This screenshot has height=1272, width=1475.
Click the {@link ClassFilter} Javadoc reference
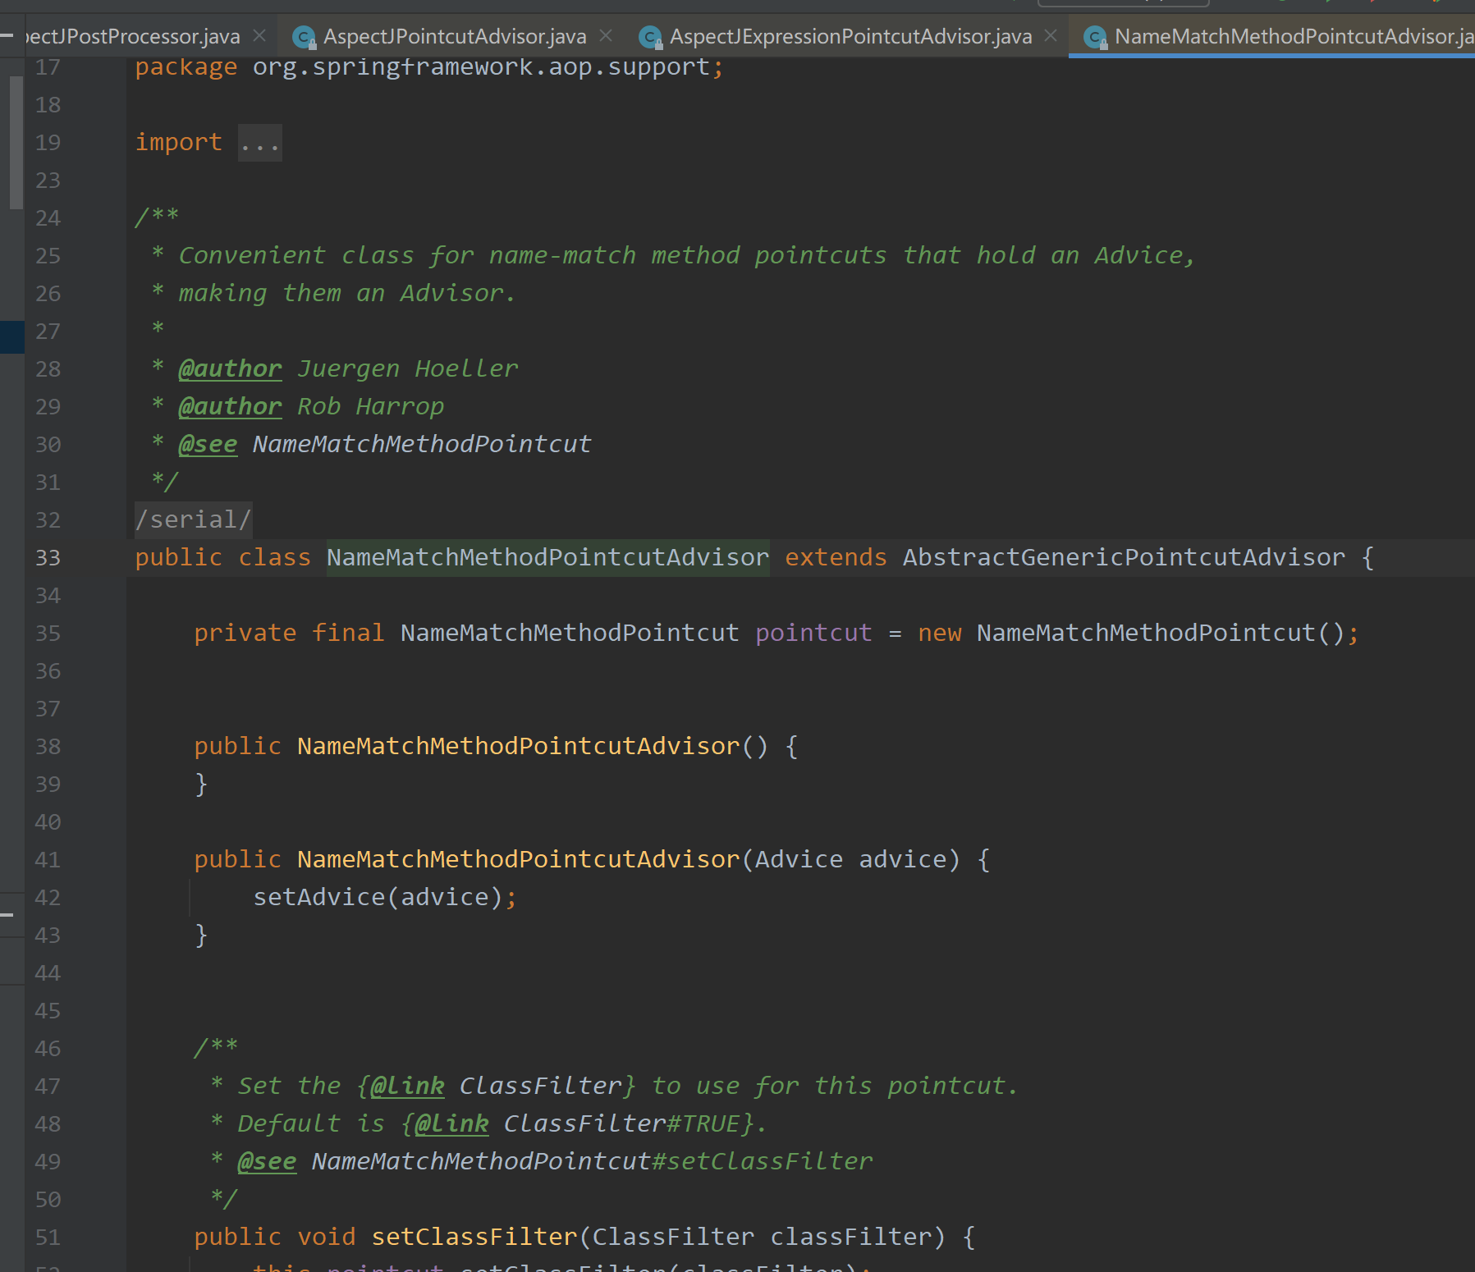[x=496, y=1087]
